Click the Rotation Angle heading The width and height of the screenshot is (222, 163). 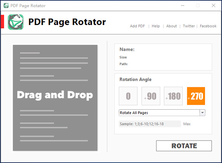click(x=135, y=79)
